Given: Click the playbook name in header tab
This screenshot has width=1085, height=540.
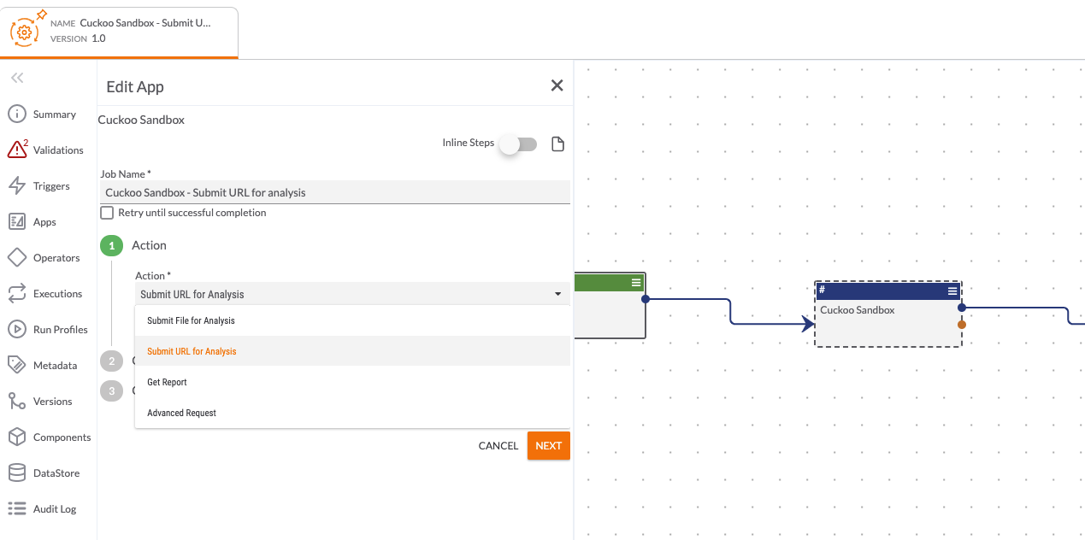Looking at the screenshot, I should pyautogui.click(x=145, y=23).
